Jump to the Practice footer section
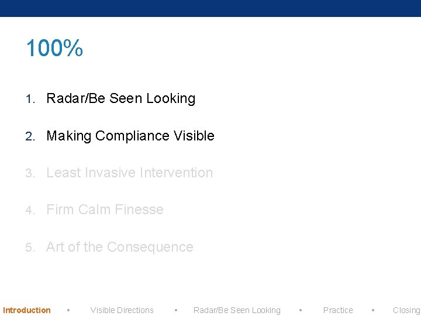Image resolution: width=421 pixels, height=316 pixels. [338, 310]
